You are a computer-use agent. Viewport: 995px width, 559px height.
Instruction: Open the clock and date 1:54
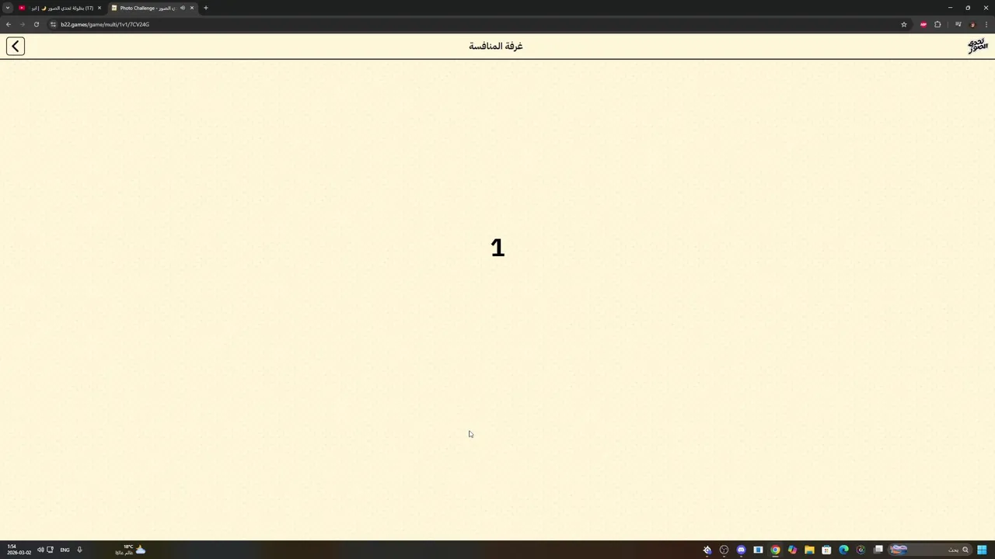[19, 550]
